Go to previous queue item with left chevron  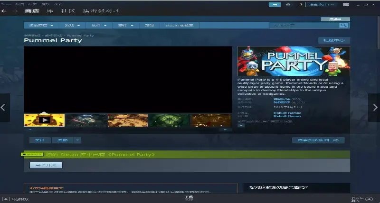click(5, 107)
